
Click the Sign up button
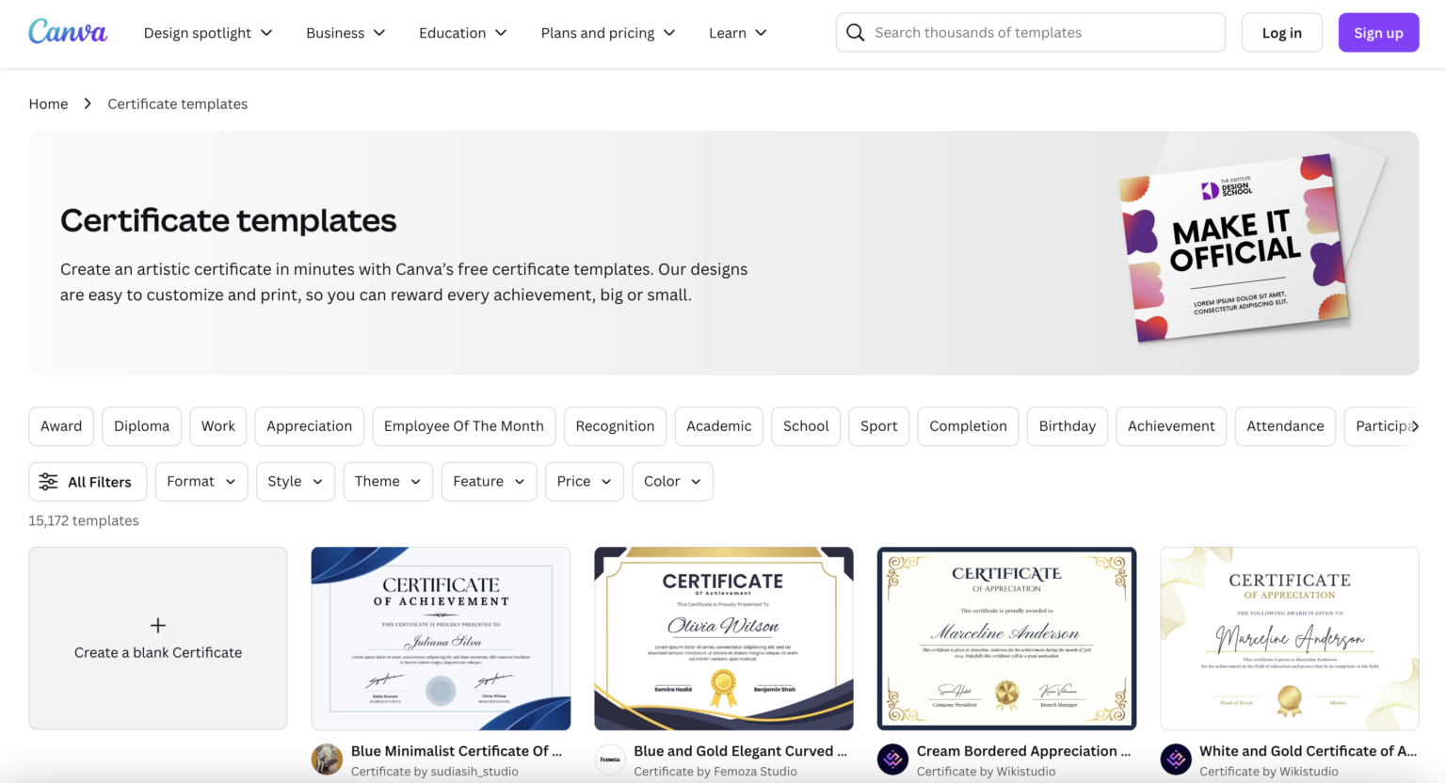click(1378, 32)
